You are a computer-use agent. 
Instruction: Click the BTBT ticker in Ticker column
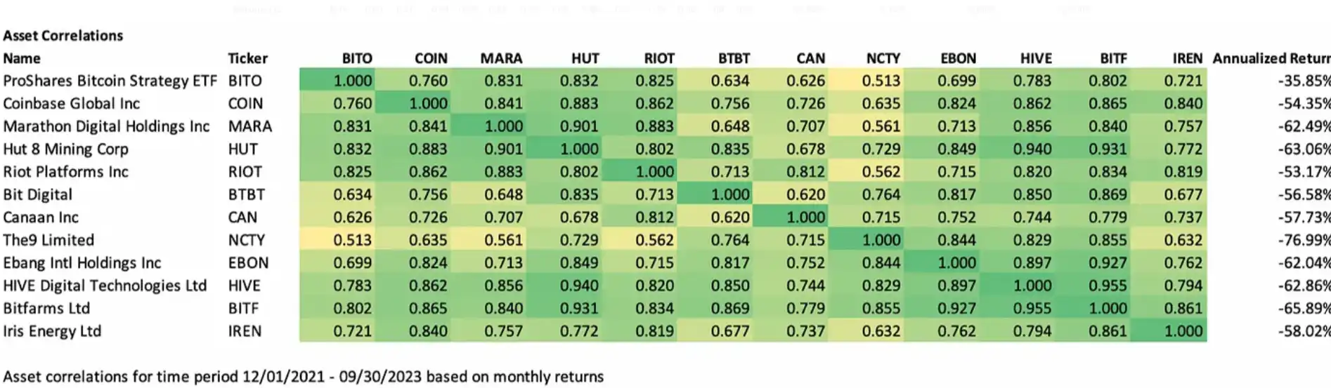[246, 194]
